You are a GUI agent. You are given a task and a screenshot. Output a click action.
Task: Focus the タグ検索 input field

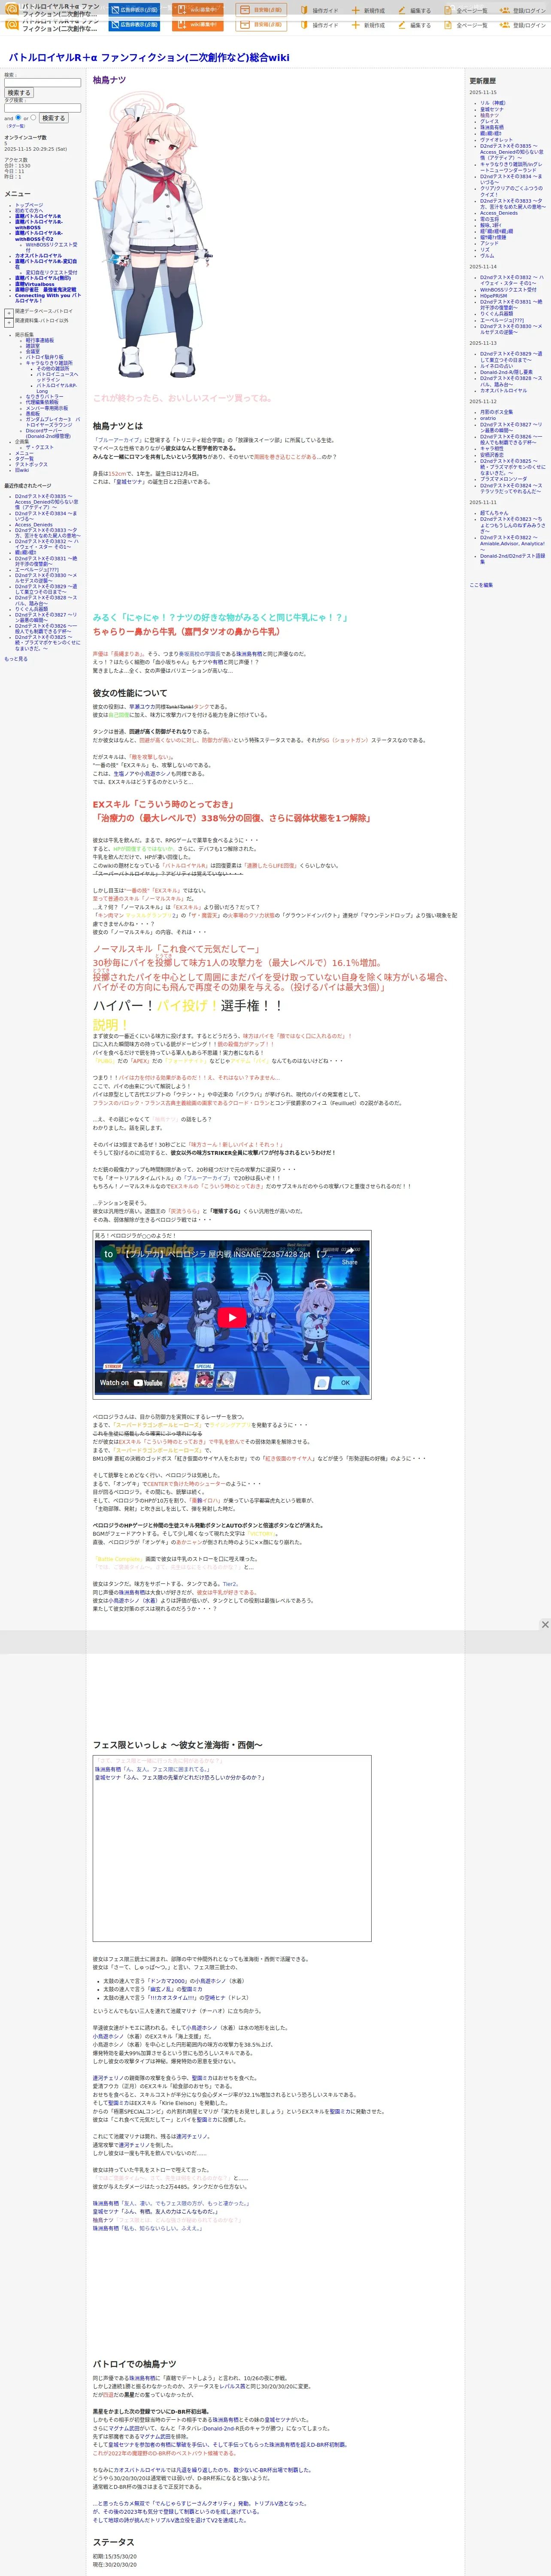pyautogui.click(x=42, y=108)
